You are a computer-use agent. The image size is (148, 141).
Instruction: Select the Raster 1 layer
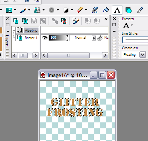(x=27, y=38)
